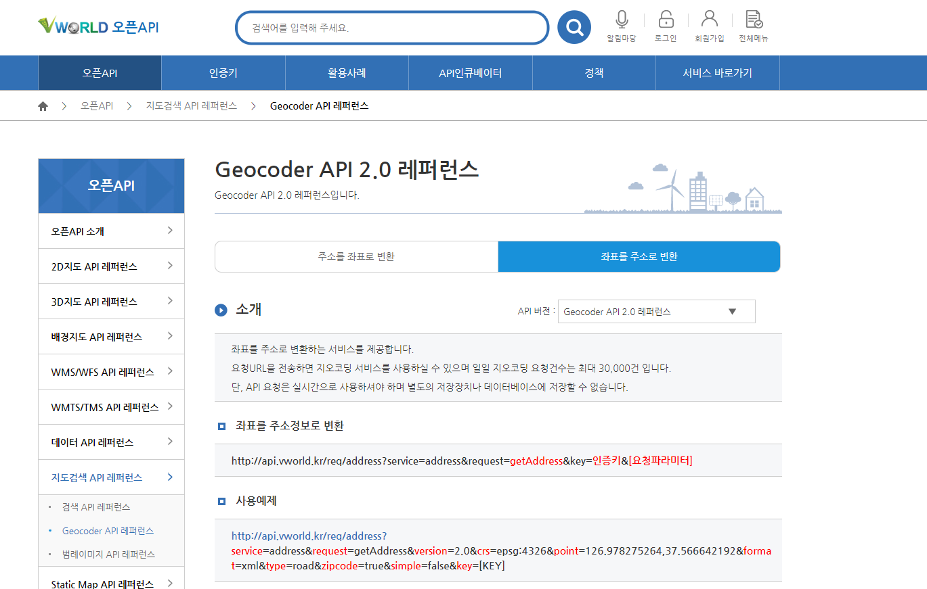927x589 pixels.
Task: Click the getAddress request URL text
Action: click(462, 461)
